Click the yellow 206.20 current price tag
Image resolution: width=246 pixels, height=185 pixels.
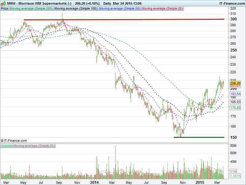[235, 83]
